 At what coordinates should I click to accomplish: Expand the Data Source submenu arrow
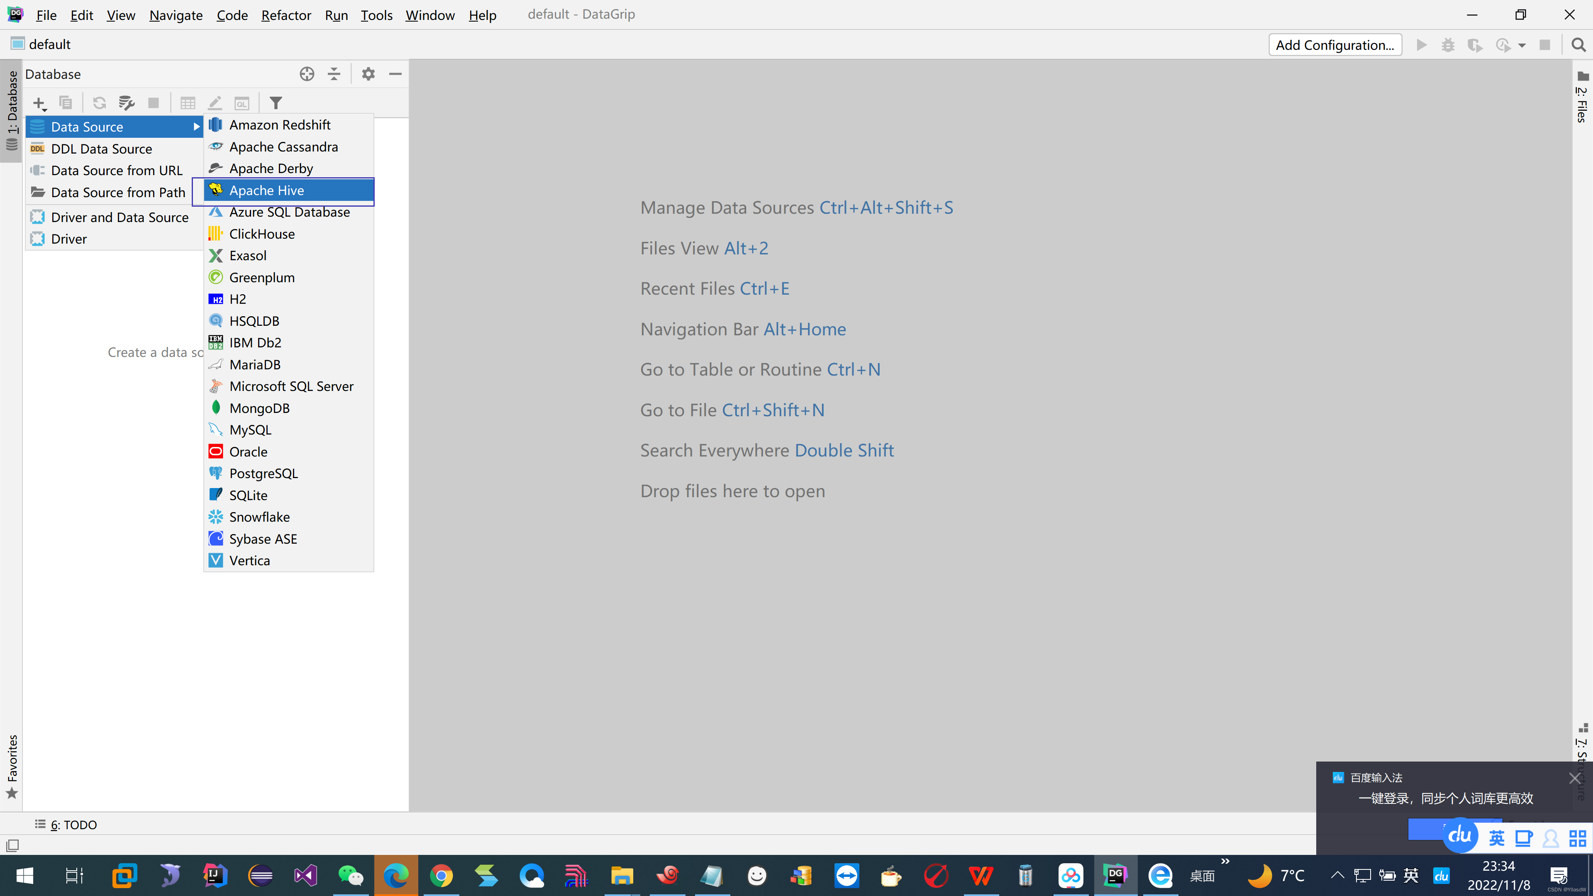(x=196, y=127)
